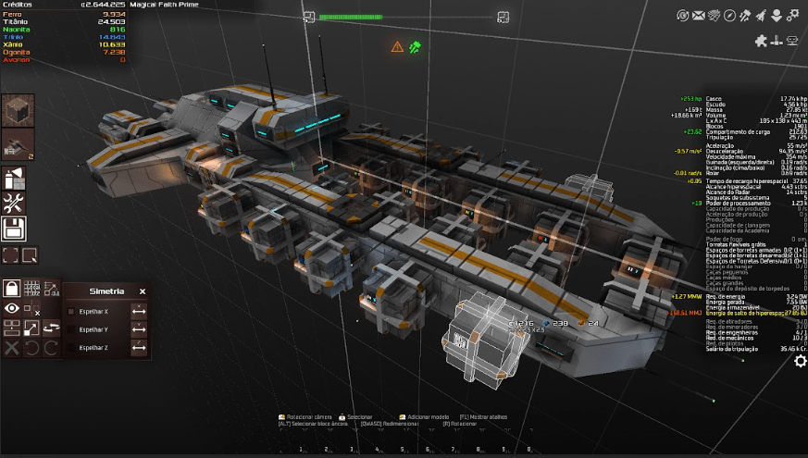Click the floppy disk save ship icon
Viewport: 808px width, 458px height.
tap(14, 228)
